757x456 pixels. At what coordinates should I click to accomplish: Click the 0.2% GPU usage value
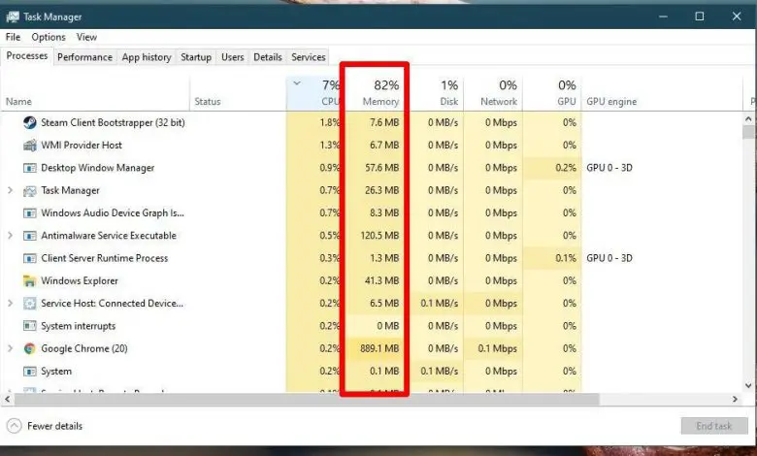[566, 168]
